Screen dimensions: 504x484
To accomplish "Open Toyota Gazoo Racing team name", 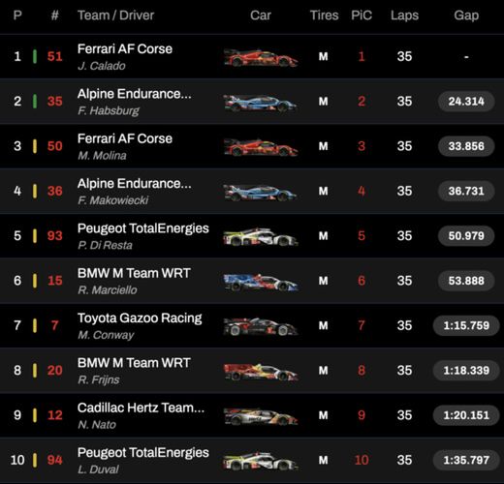I will [140, 318].
